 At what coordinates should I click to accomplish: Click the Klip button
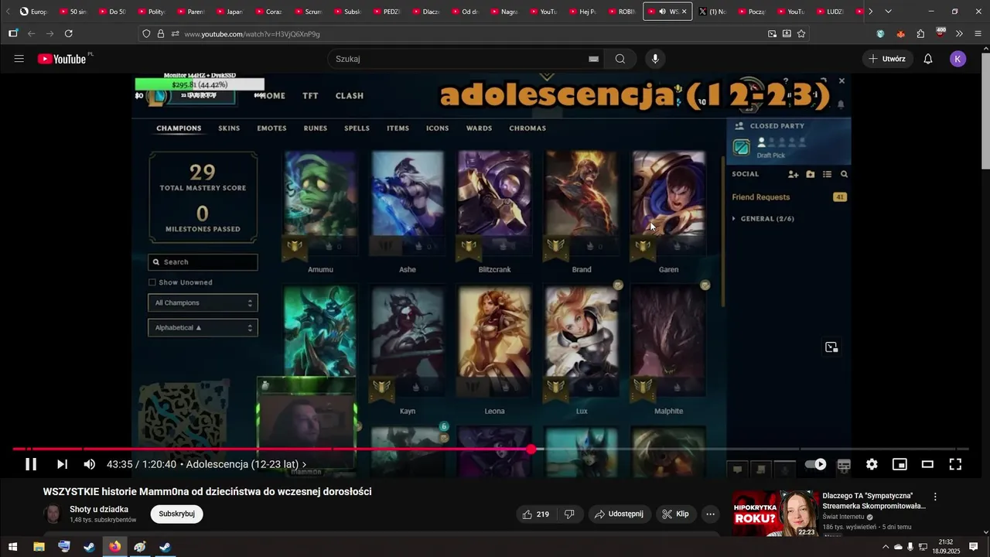click(675, 514)
